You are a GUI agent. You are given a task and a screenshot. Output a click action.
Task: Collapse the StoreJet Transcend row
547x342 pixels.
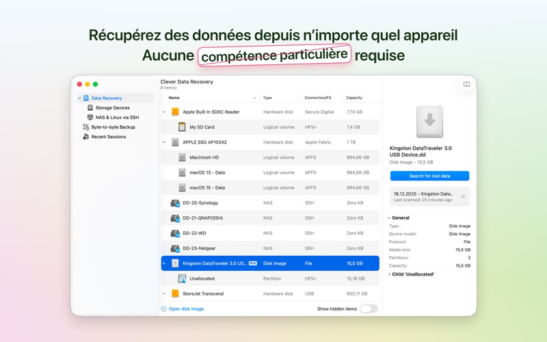pyautogui.click(x=164, y=294)
